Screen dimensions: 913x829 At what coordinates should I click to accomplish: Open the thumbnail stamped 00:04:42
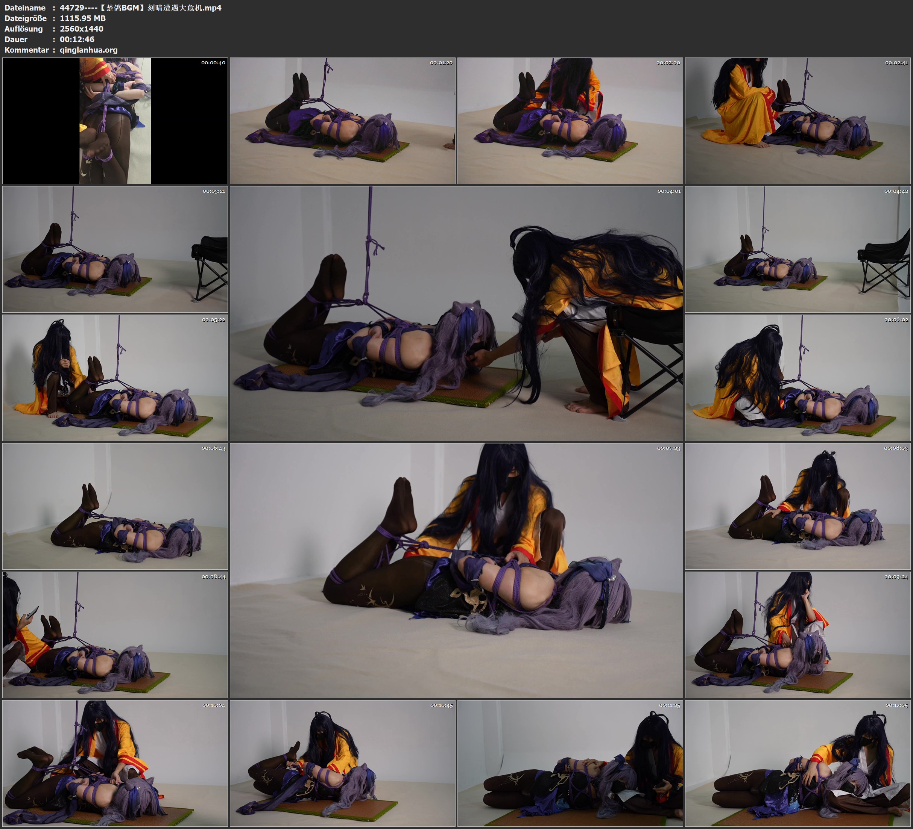(x=798, y=249)
